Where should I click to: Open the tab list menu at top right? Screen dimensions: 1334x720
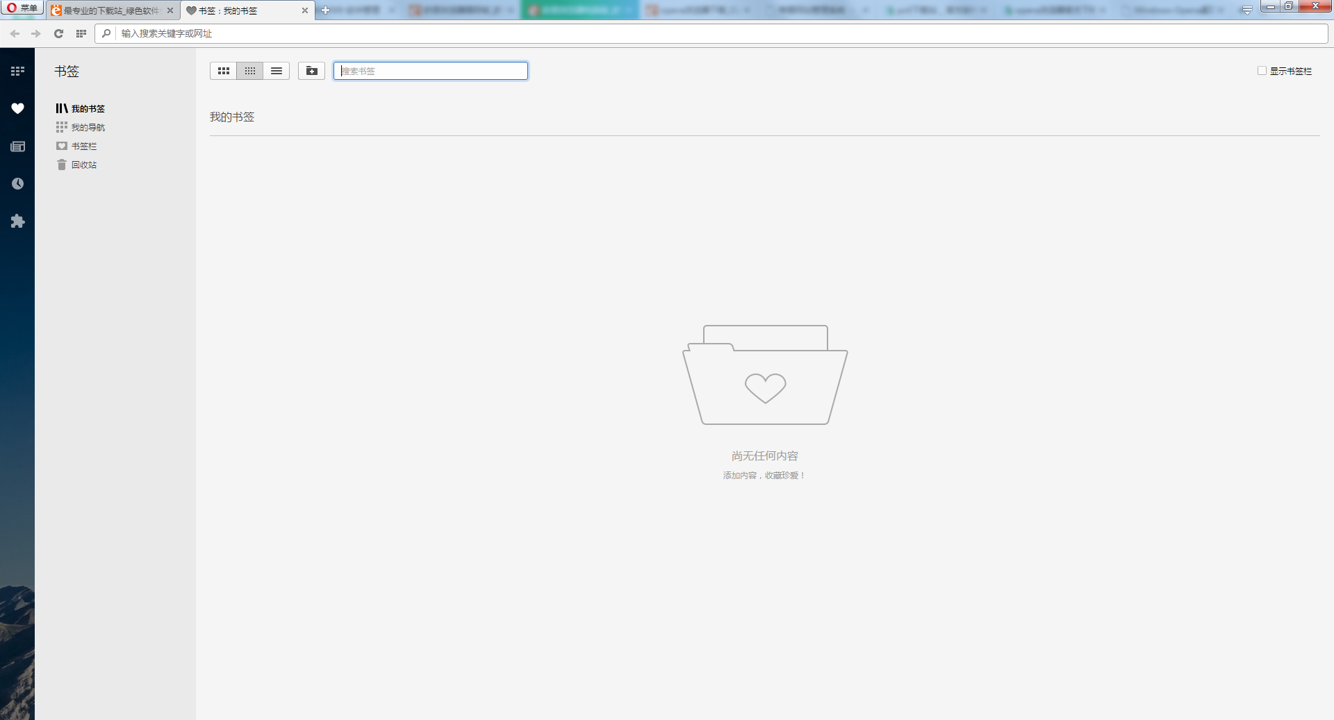click(x=1247, y=10)
